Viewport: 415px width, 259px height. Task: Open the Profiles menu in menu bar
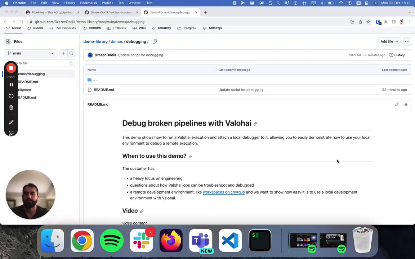pyautogui.click(x=107, y=3)
